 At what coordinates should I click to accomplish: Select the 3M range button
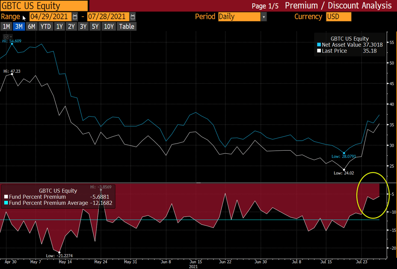pos(19,26)
